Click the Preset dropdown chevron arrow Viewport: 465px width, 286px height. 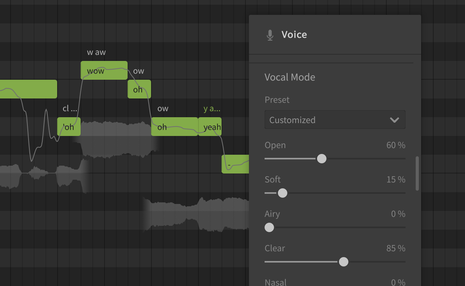[x=395, y=120]
